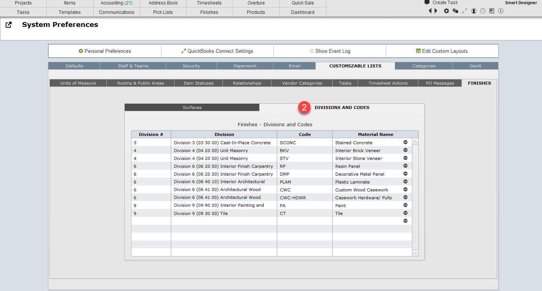Click the pop-out icon beside System Preferences
Image resolution: width=542 pixels, height=291 pixels.
pos(9,25)
